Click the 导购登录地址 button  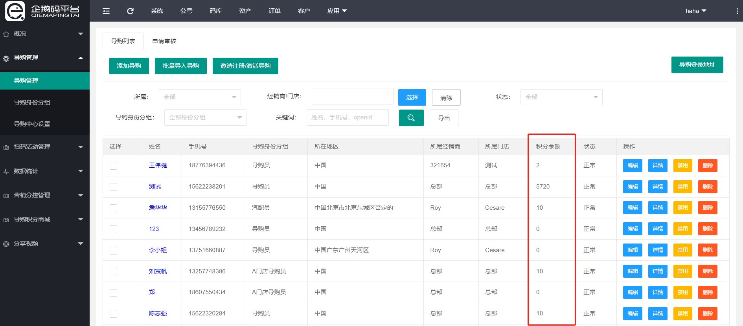(x=697, y=65)
